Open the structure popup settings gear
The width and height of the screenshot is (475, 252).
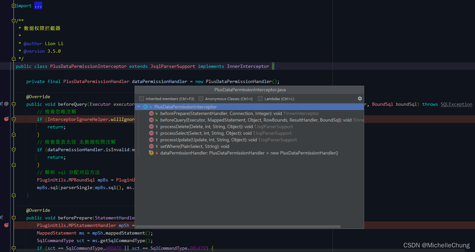click(x=360, y=98)
